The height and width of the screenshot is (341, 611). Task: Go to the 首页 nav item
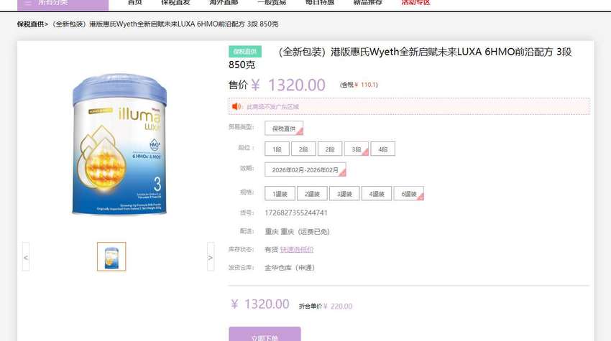tap(135, 2)
